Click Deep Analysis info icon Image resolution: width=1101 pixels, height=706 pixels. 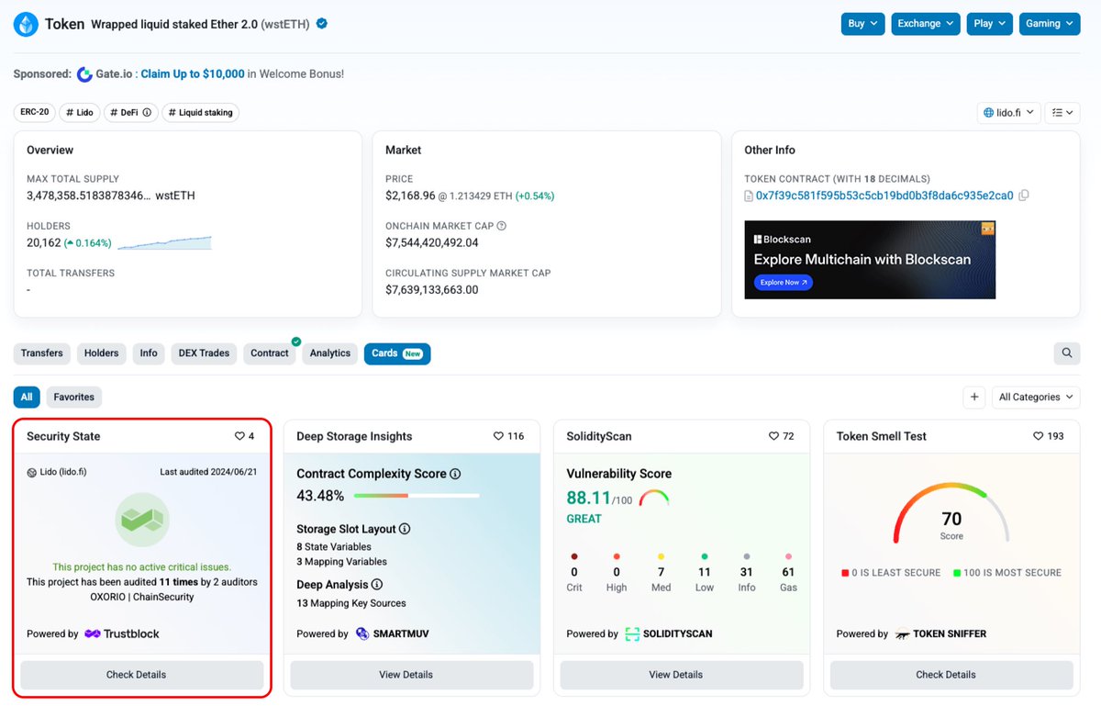[x=376, y=585]
